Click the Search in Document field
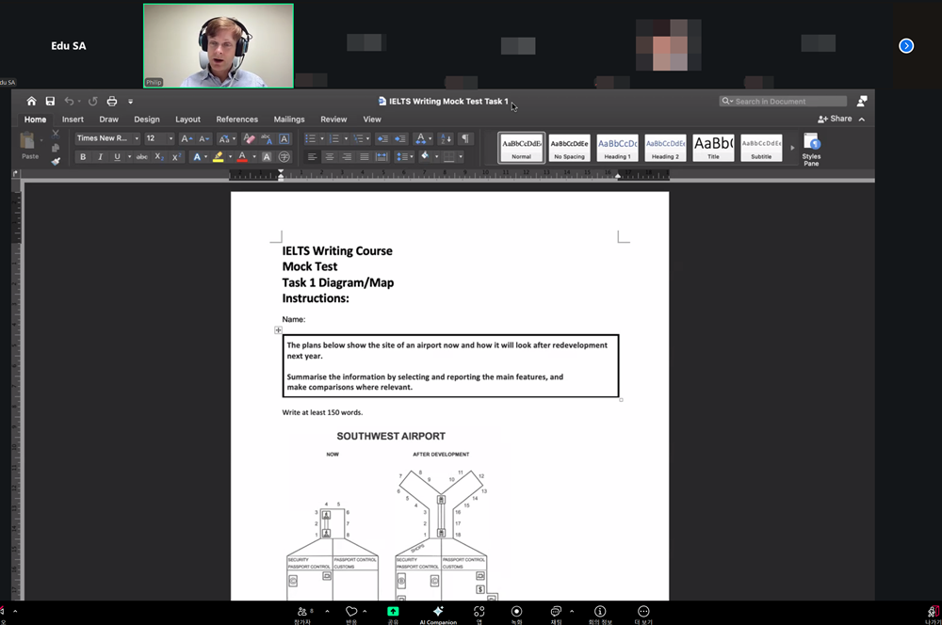942x625 pixels. click(x=787, y=101)
